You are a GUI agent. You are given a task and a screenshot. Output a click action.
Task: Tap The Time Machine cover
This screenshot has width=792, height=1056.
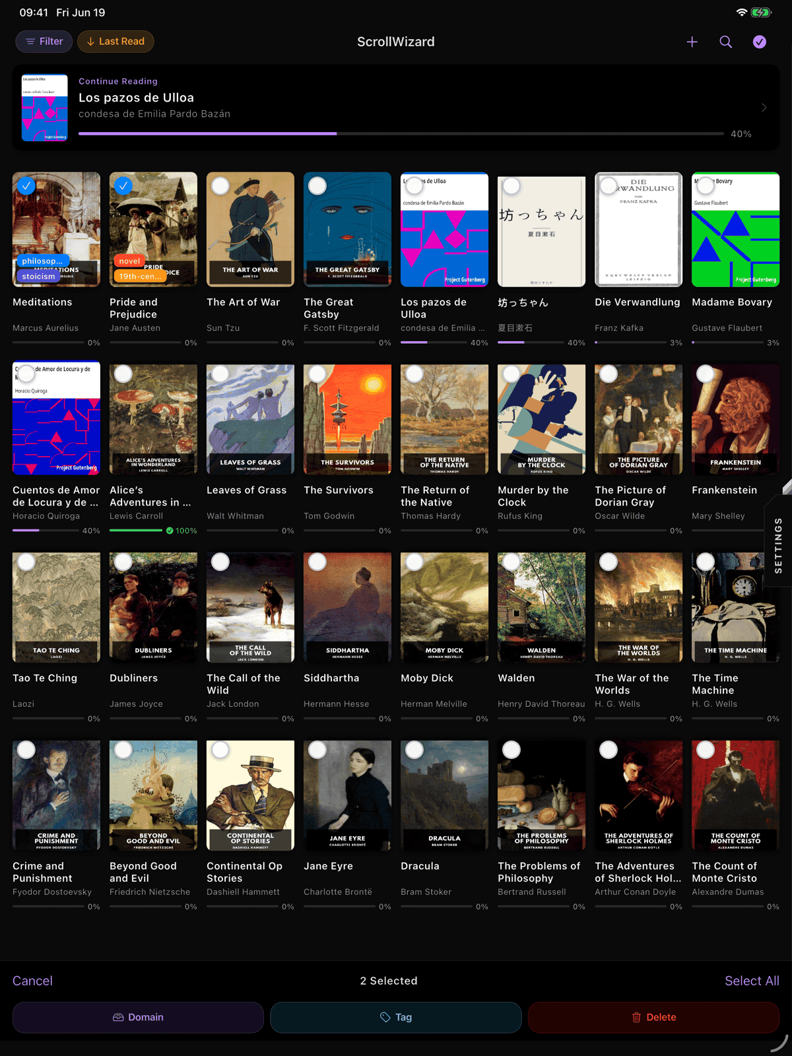(735, 608)
